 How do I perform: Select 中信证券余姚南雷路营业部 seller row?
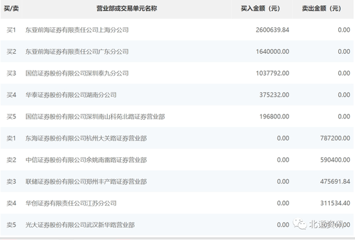tap(177, 160)
